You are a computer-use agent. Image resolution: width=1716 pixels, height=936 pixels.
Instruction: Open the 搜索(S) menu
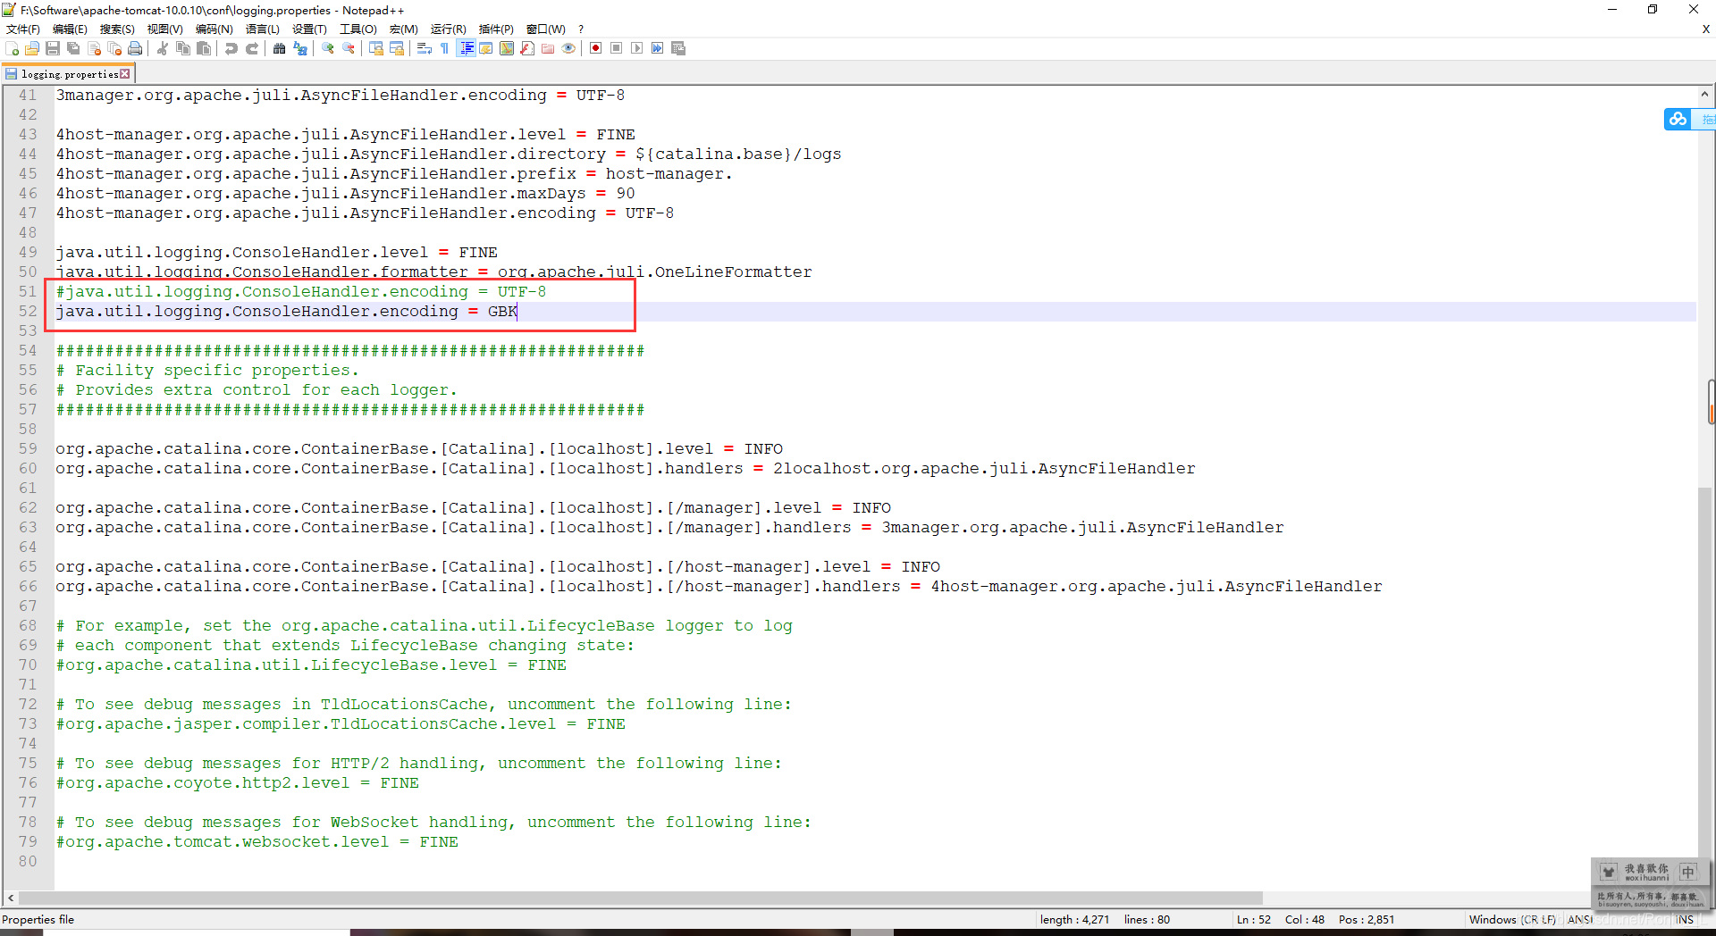tap(117, 29)
